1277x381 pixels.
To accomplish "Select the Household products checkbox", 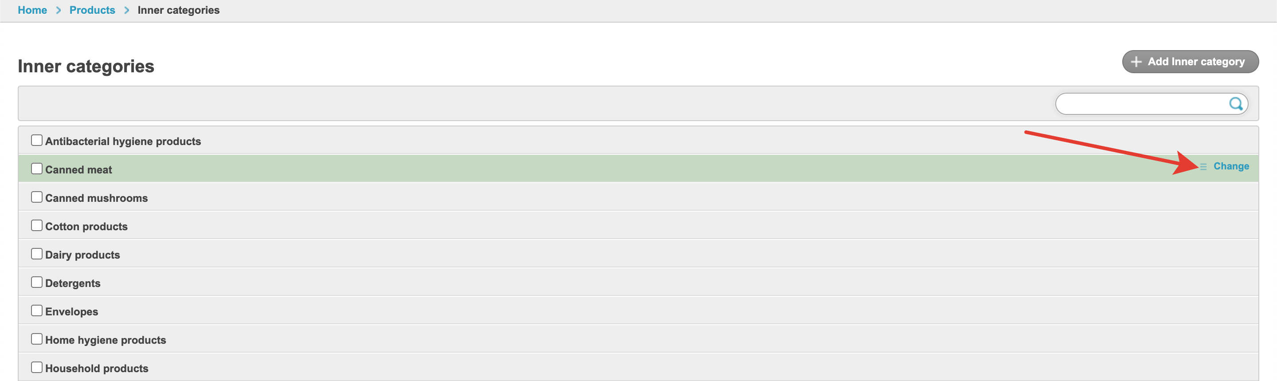I will pos(37,367).
